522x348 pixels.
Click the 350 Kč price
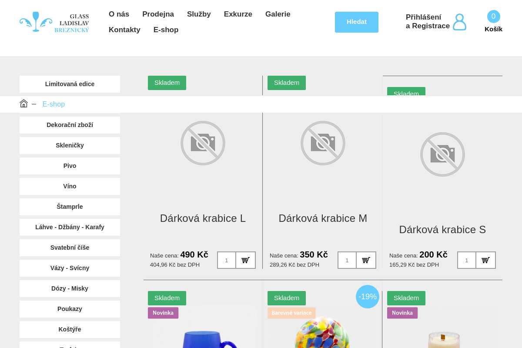click(314, 254)
